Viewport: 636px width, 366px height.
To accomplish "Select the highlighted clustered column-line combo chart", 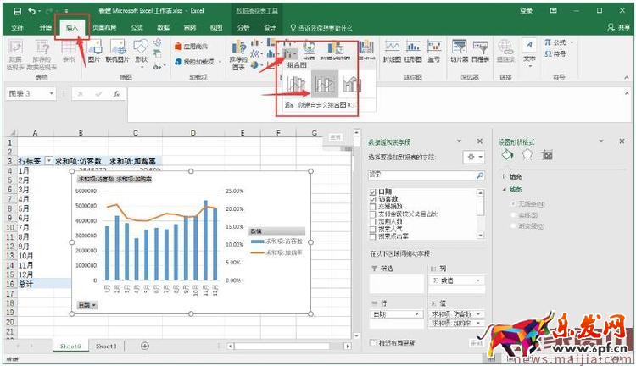I will click(x=322, y=84).
